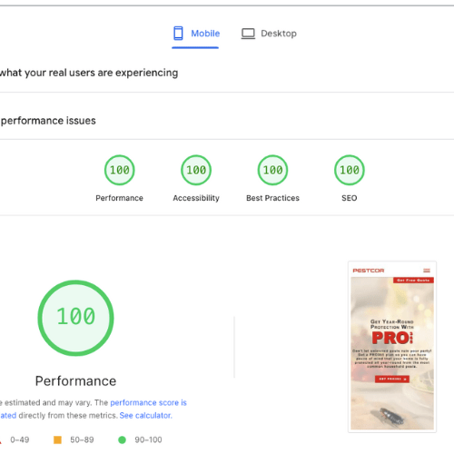Click the Best Practices label
The width and height of the screenshot is (454, 454).
272,198
